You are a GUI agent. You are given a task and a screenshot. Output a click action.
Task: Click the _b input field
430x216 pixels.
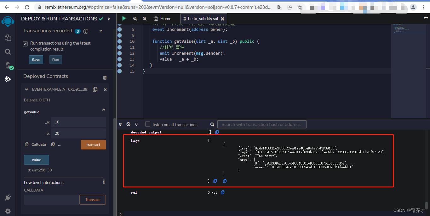click(x=78, y=133)
